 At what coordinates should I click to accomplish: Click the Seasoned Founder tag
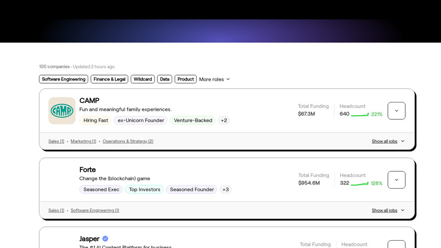192,190
